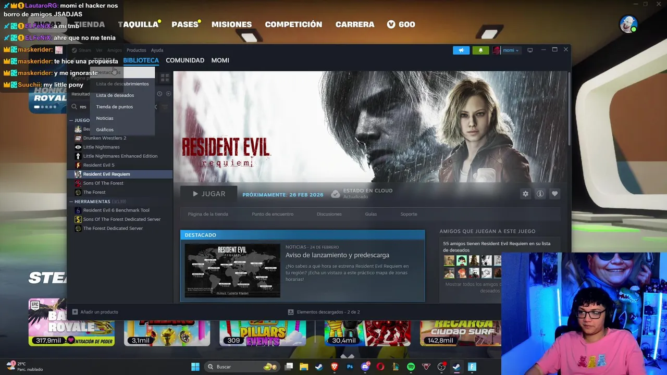
Task: Switch Steam to Big Picture monitor icon
Action: point(530,50)
